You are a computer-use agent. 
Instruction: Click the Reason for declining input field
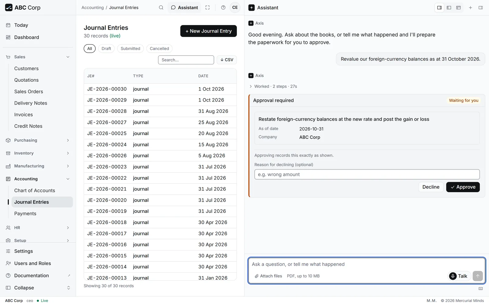click(x=367, y=174)
